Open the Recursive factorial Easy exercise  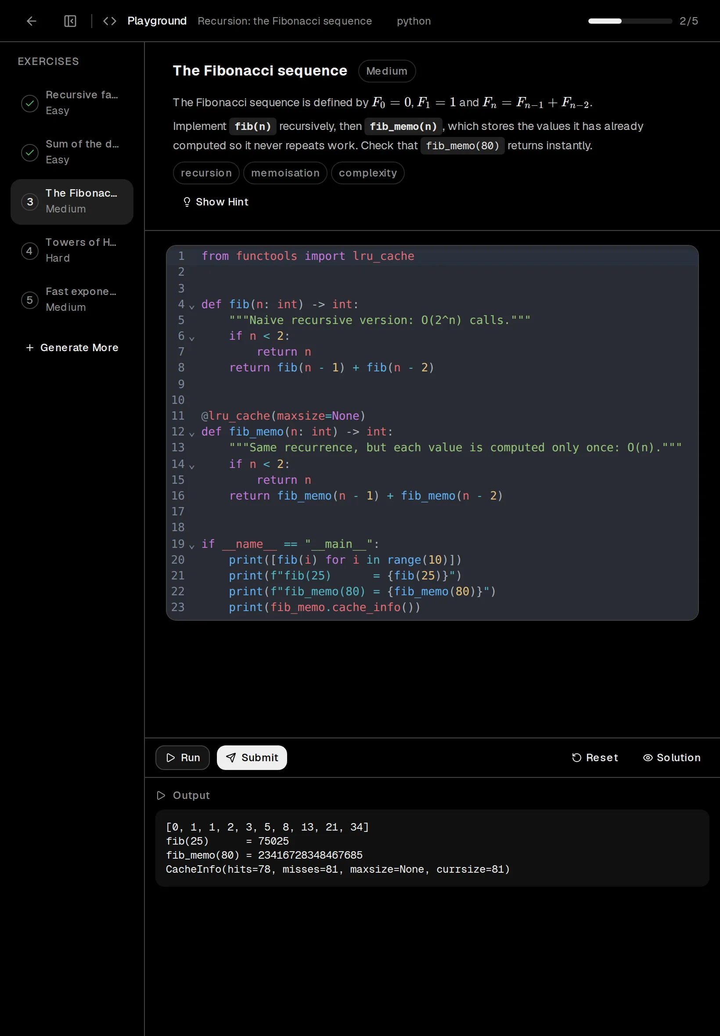[72, 103]
